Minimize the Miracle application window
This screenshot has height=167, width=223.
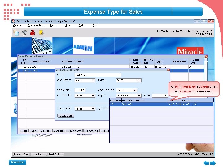197,21
